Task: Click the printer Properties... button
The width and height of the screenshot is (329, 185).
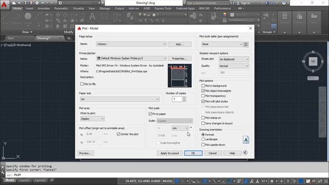Action: tap(179, 59)
